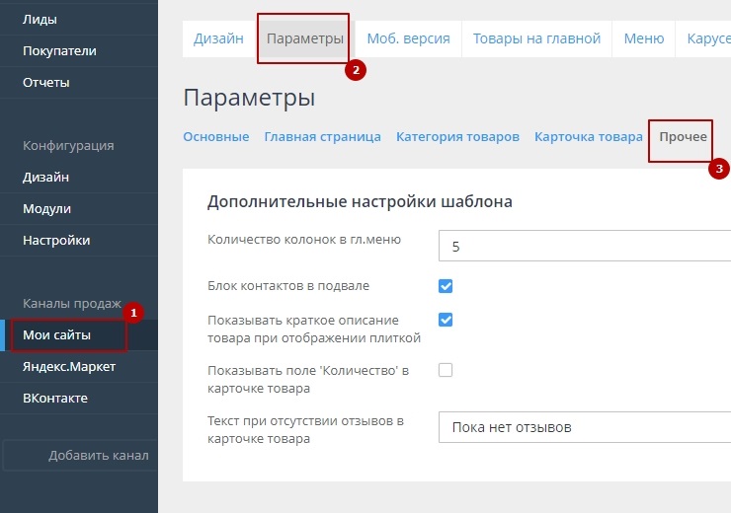Open the Основные parameters link
This screenshot has width=731, height=513.
click(215, 137)
